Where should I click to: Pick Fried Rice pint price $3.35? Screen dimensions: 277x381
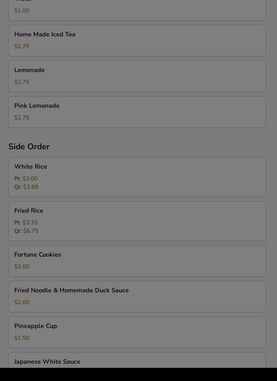30,223
